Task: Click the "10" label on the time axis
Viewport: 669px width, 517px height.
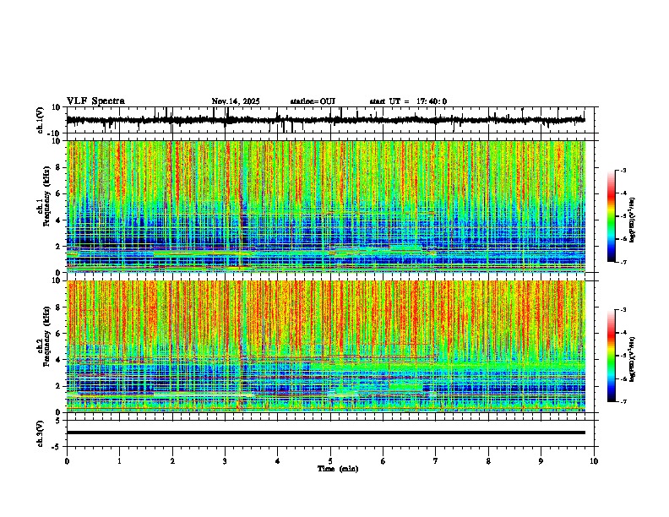Action: click(x=594, y=461)
